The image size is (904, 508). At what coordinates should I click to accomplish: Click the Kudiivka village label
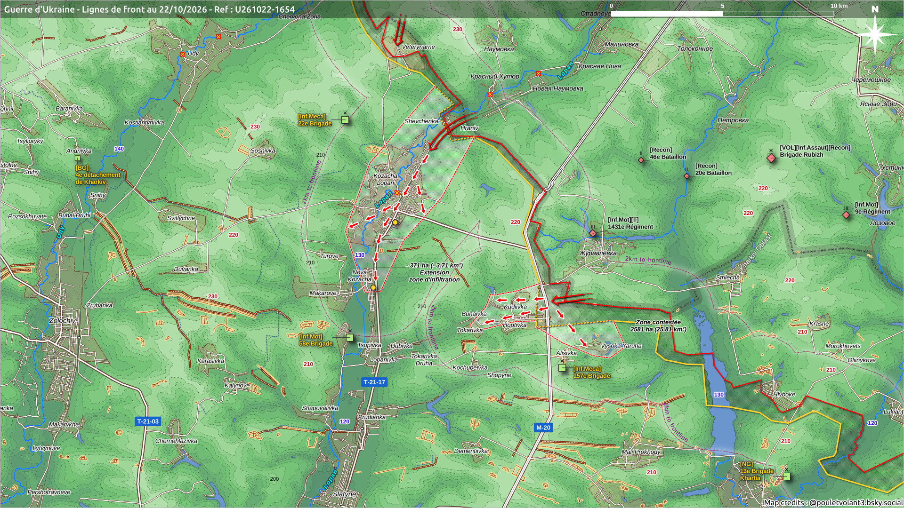pyautogui.click(x=515, y=307)
